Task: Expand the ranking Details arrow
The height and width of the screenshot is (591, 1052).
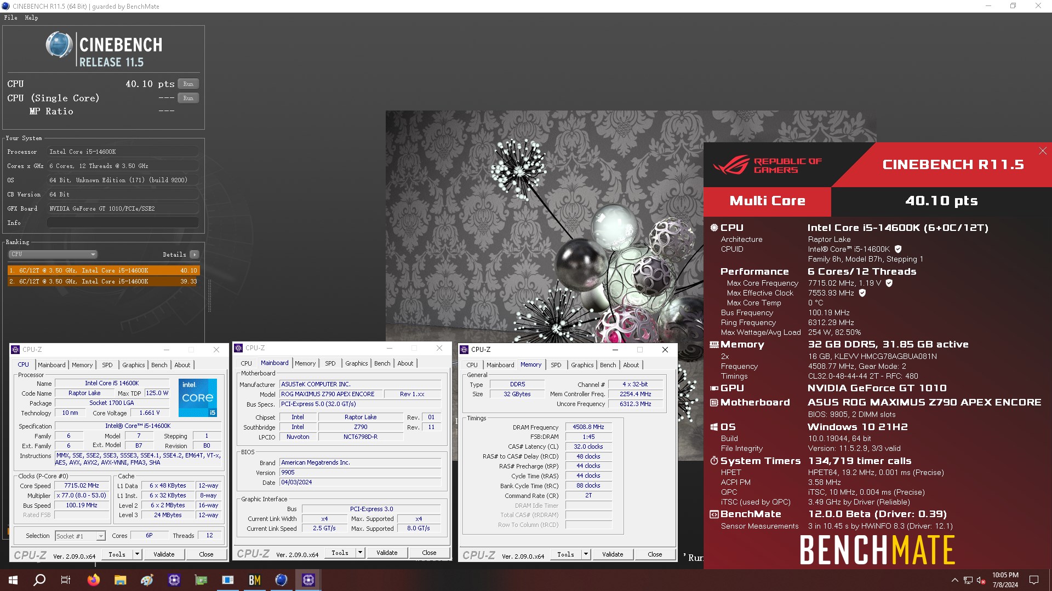Action: pos(195,254)
